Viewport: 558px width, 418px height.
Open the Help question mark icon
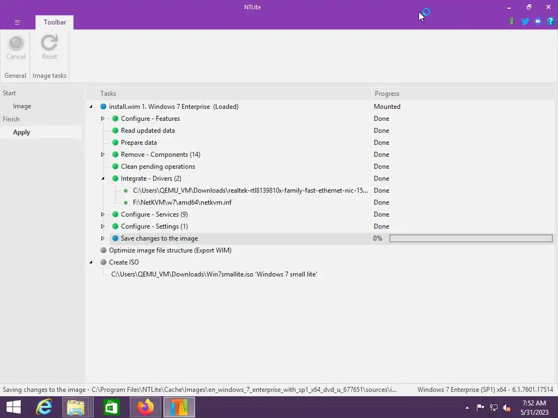550,21
